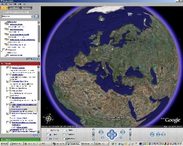Pan the globe downward with the arrow pad
Viewport: 183px width, 146px height.
(x=112, y=137)
